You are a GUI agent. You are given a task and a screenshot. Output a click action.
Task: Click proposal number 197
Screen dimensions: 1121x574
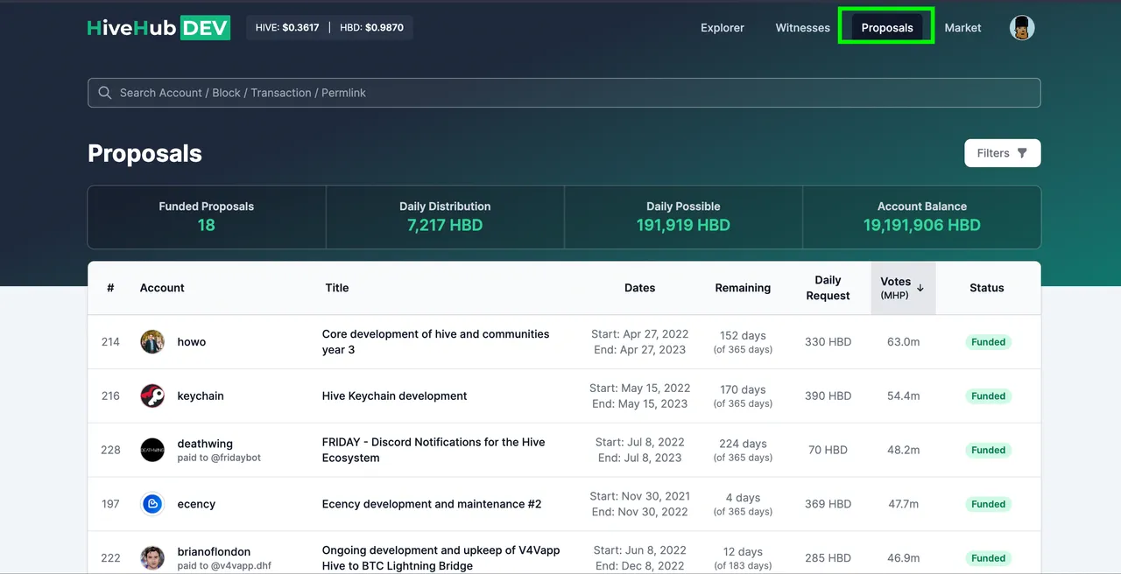pyautogui.click(x=110, y=504)
